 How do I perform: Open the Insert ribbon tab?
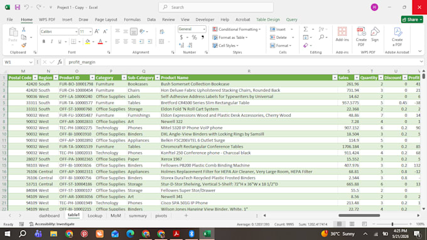(x=67, y=19)
